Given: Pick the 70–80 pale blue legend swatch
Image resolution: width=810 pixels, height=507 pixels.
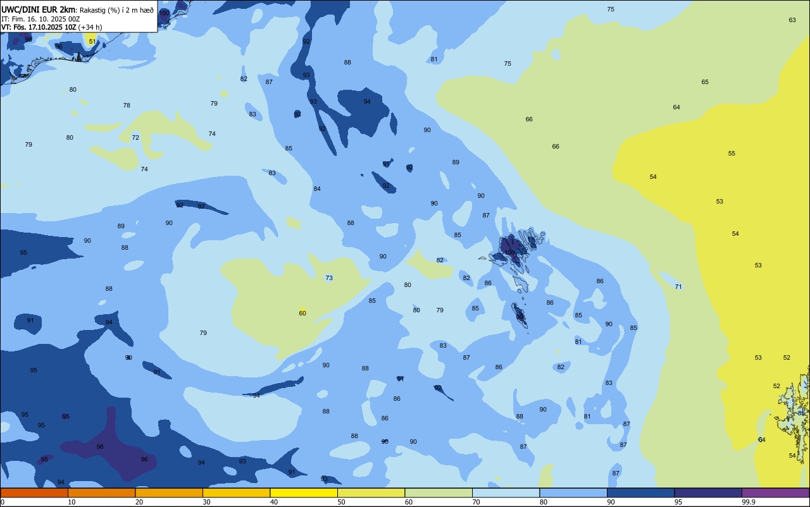Looking at the screenshot, I should click(506, 493).
